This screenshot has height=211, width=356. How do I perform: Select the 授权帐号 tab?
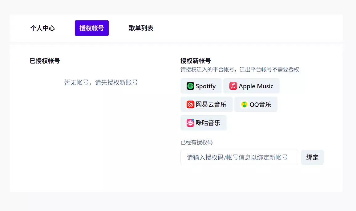(x=92, y=28)
